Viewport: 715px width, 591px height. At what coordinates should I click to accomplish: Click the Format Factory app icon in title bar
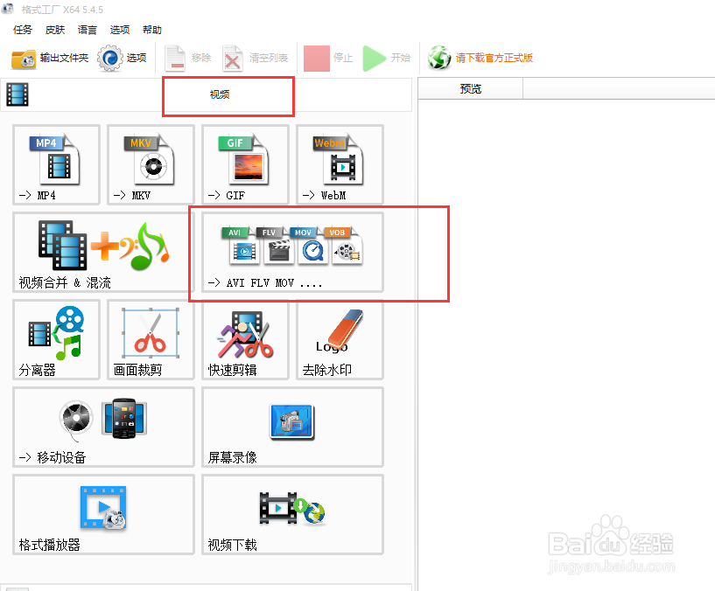(8, 9)
